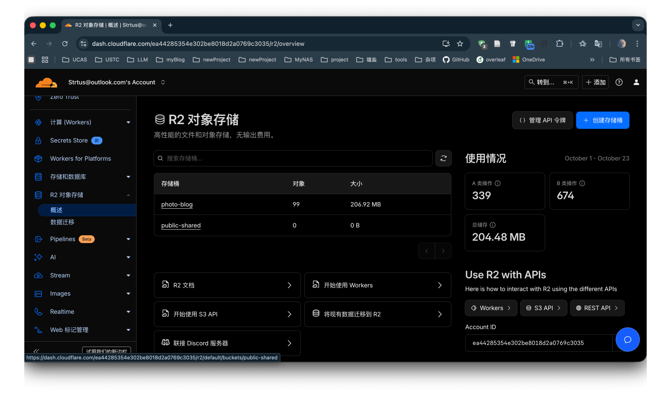The width and height of the screenshot is (671, 394).
Task: Open browser extensions puzzle icon
Action: point(559,44)
